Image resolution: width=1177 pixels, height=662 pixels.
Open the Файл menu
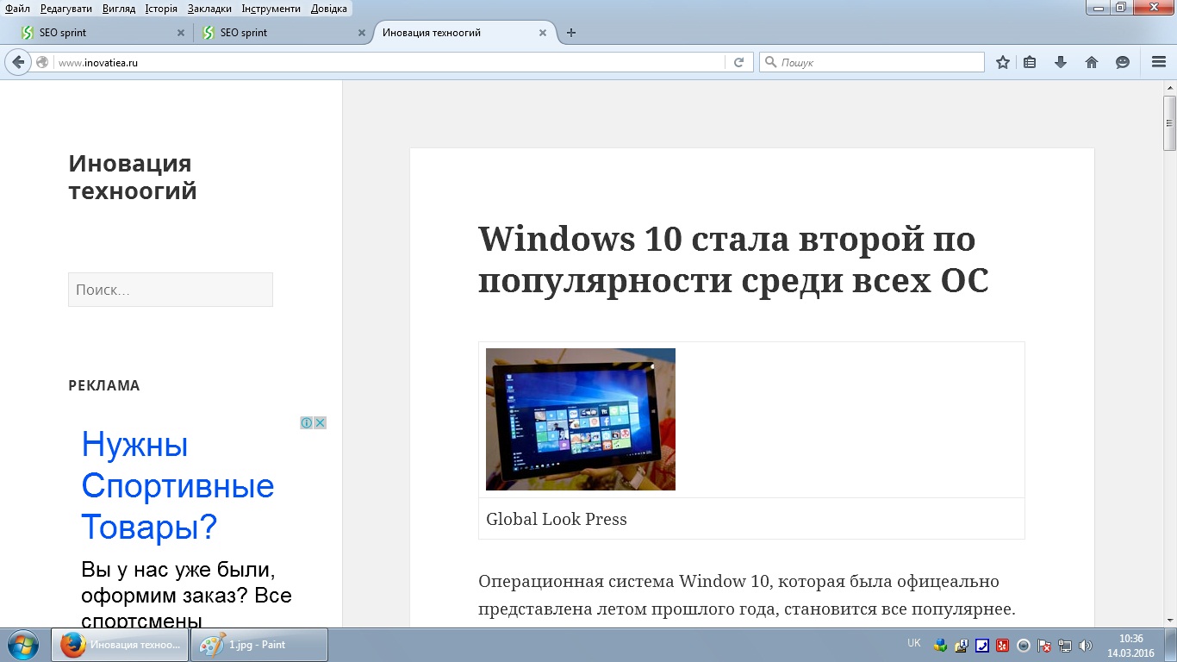pos(17,9)
